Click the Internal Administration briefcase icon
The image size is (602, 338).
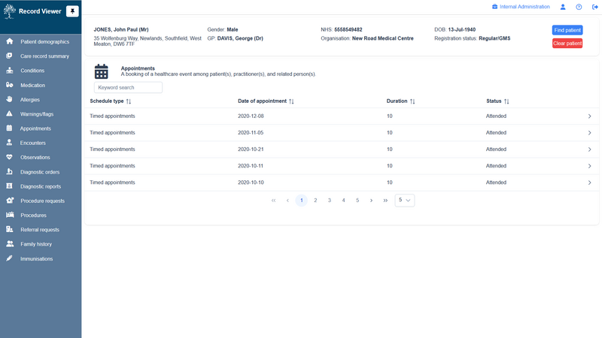pos(495,7)
